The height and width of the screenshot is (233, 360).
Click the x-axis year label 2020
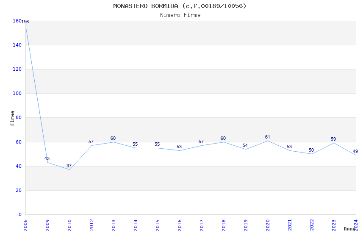[268, 225]
